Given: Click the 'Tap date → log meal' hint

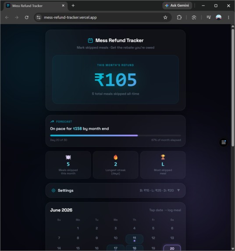Looking at the screenshot, I should (x=165, y=210).
